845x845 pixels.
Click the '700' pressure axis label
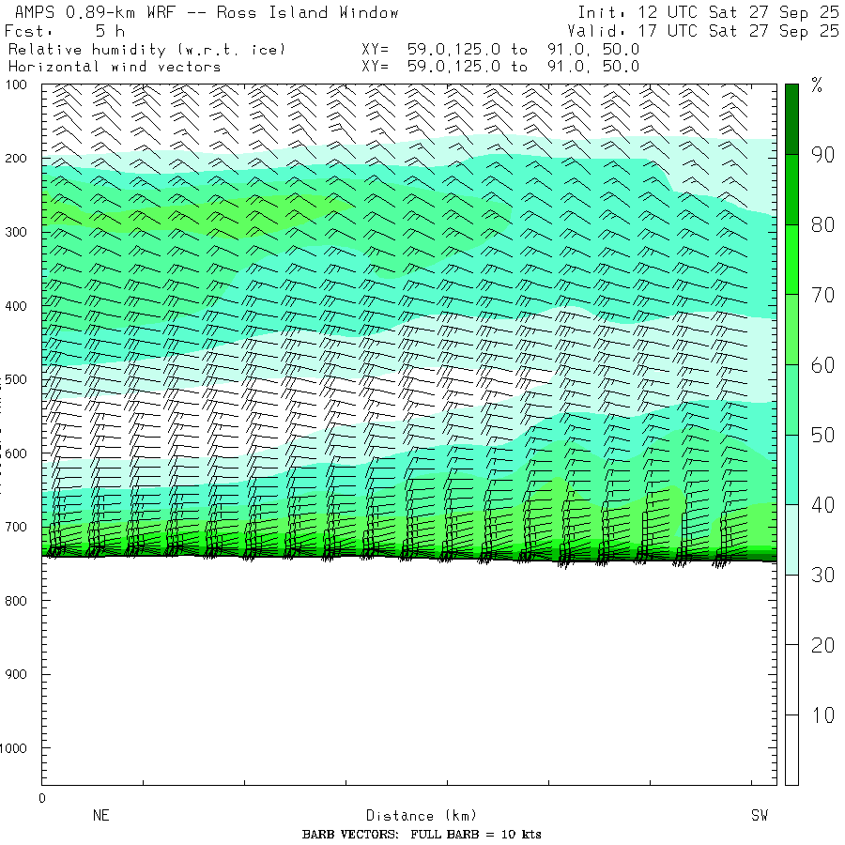pos(16,527)
